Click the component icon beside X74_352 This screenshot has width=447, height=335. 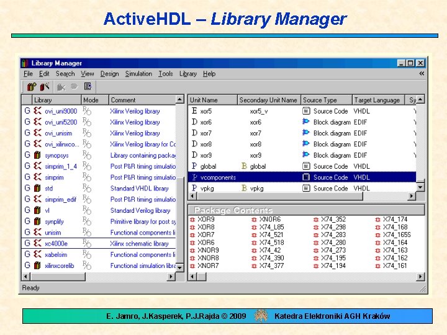316,220
